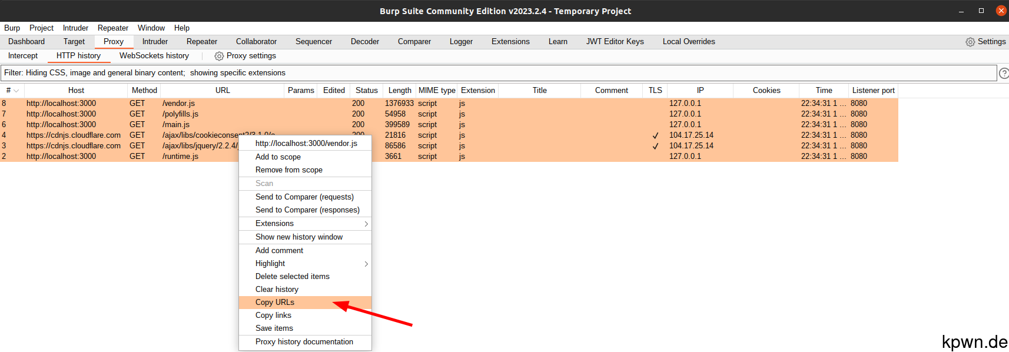Select Copy URLs in context menu
The width and height of the screenshot is (1009, 352).
coord(305,303)
